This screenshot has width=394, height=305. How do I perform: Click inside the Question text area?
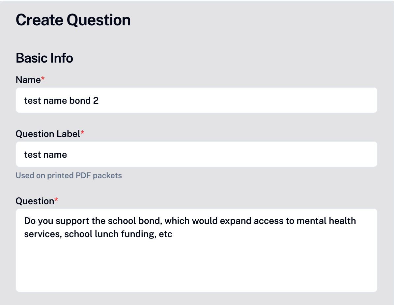(x=196, y=250)
